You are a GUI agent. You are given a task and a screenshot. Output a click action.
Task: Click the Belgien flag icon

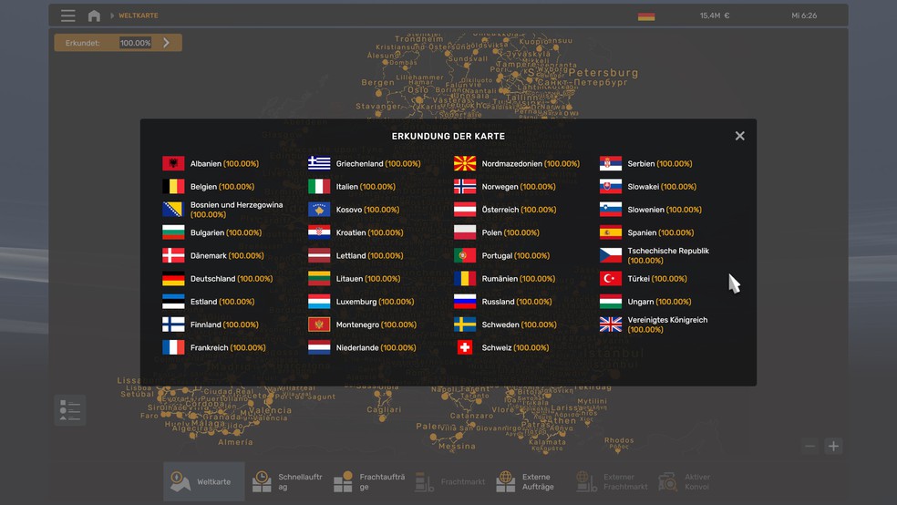click(173, 187)
